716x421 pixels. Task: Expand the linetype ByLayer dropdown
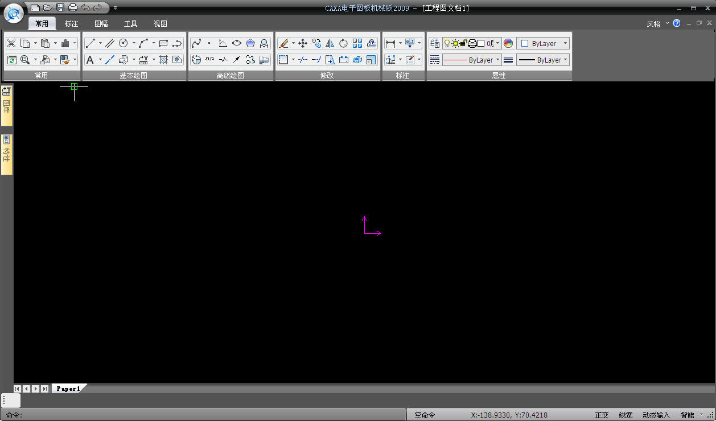click(x=472, y=60)
